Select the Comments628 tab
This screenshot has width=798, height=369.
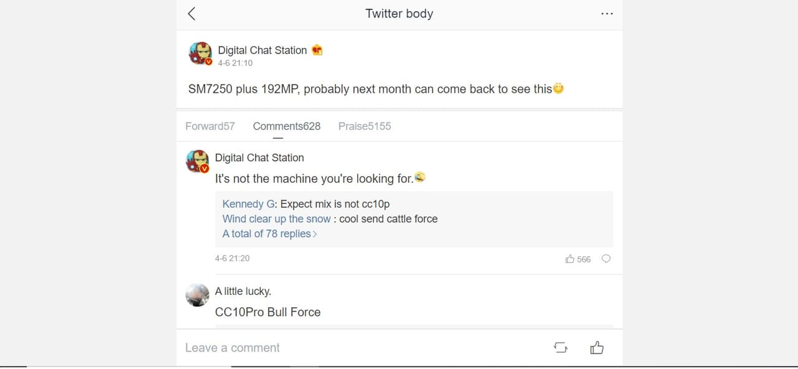click(286, 126)
